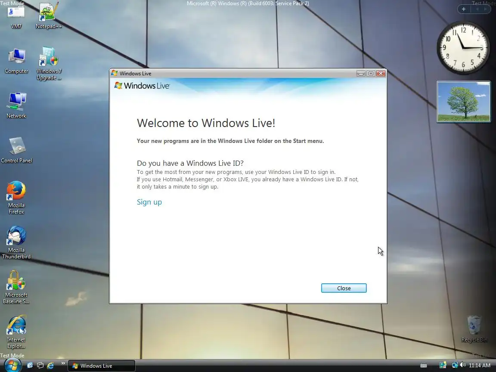Expand the Quick Launch overflow chevron
The width and height of the screenshot is (496, 372).
click(x=63, y=363)
